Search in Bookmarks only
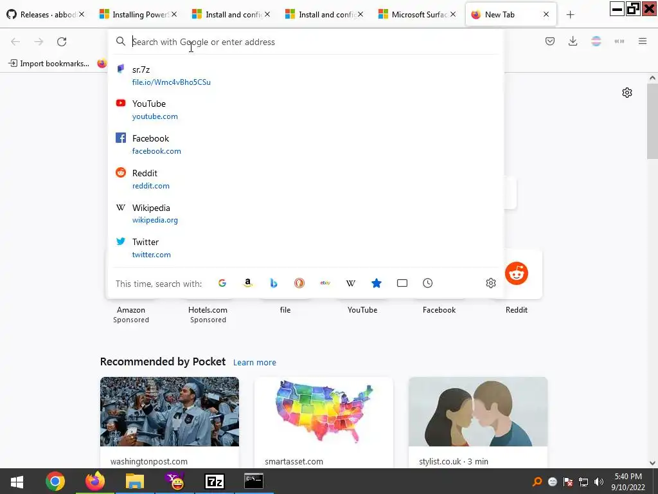The image size is (658, 494). [x=377, y=283]
